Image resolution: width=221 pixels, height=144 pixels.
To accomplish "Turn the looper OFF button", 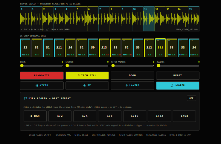I will [191, 98].
